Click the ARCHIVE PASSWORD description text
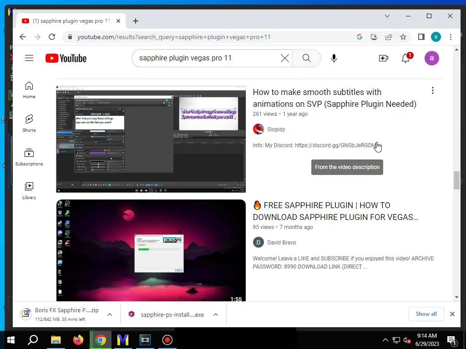466x349 pixels. point(343,263)
